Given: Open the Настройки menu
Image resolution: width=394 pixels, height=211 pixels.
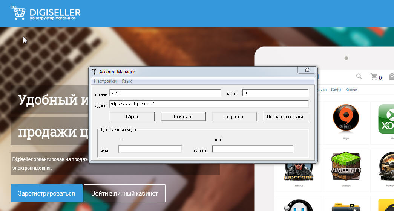Looking at the screenshot, I should tap(105, 81).
